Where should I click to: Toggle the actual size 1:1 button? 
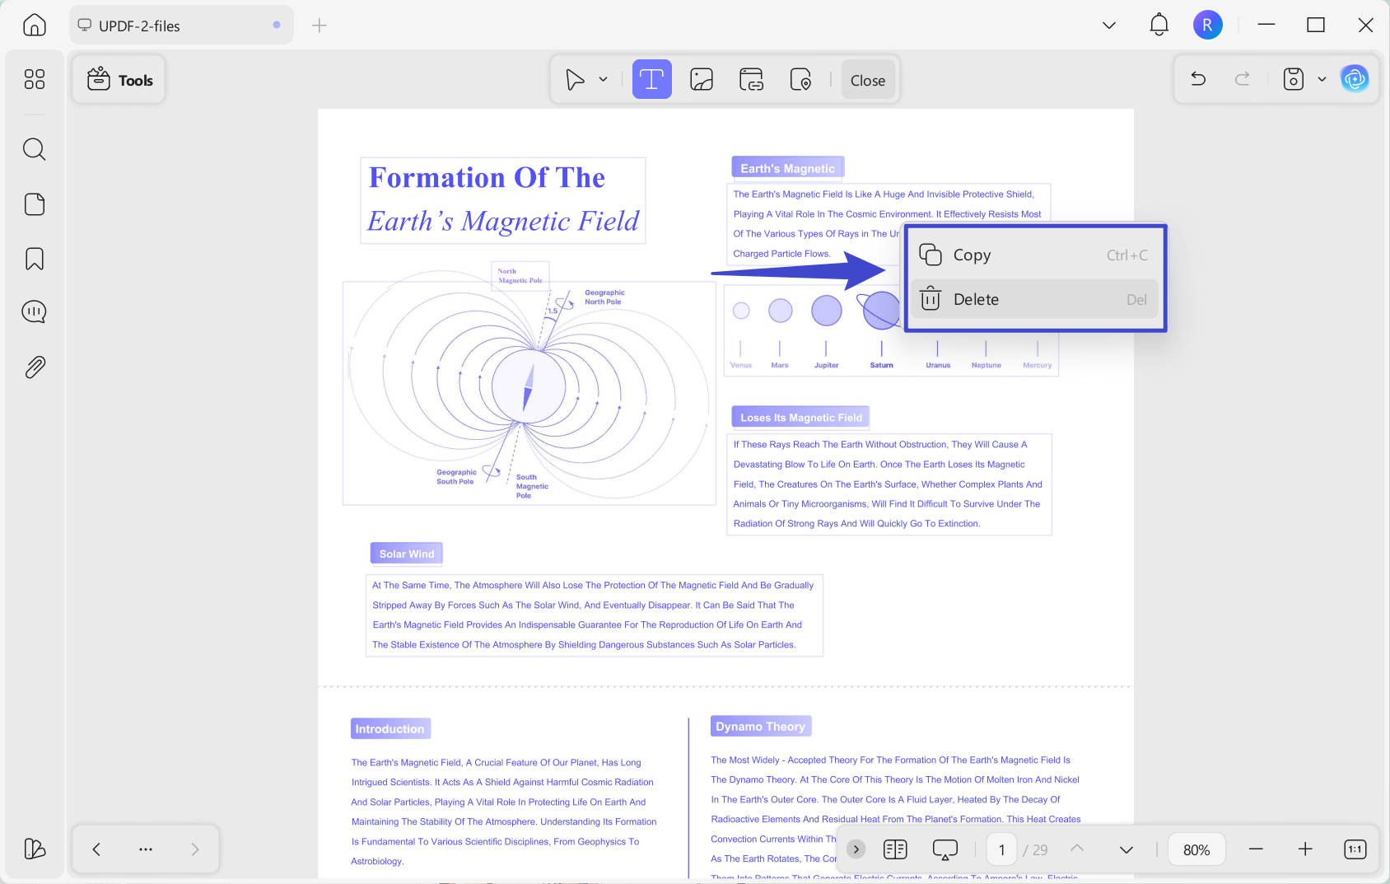tap(1355, 849)
